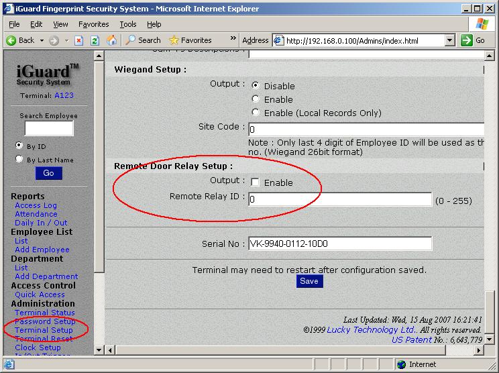Click the sidebar vertical scrollbar thumb
This screenshot has height=373, width=499.
pyautogui.click(x=99, y=167)
